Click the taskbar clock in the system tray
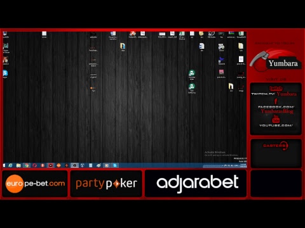305x228 pixels. coord(243,165)
